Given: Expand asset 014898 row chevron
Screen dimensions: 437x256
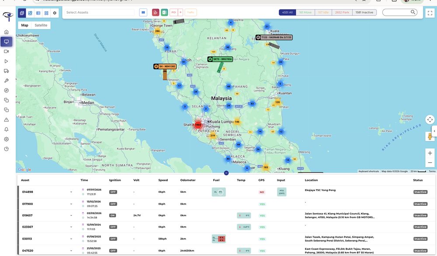Looking at the screenshot, I should click(71, 192).
